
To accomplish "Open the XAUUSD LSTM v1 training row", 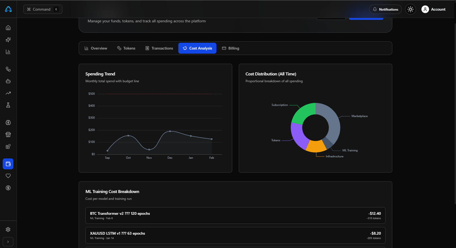I will point(235,235).
